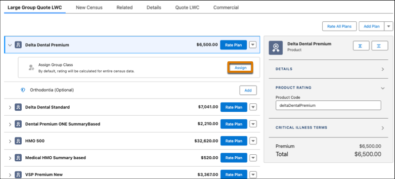Click the $520.00 amount

pyautogui.click(x=210, y=158)
